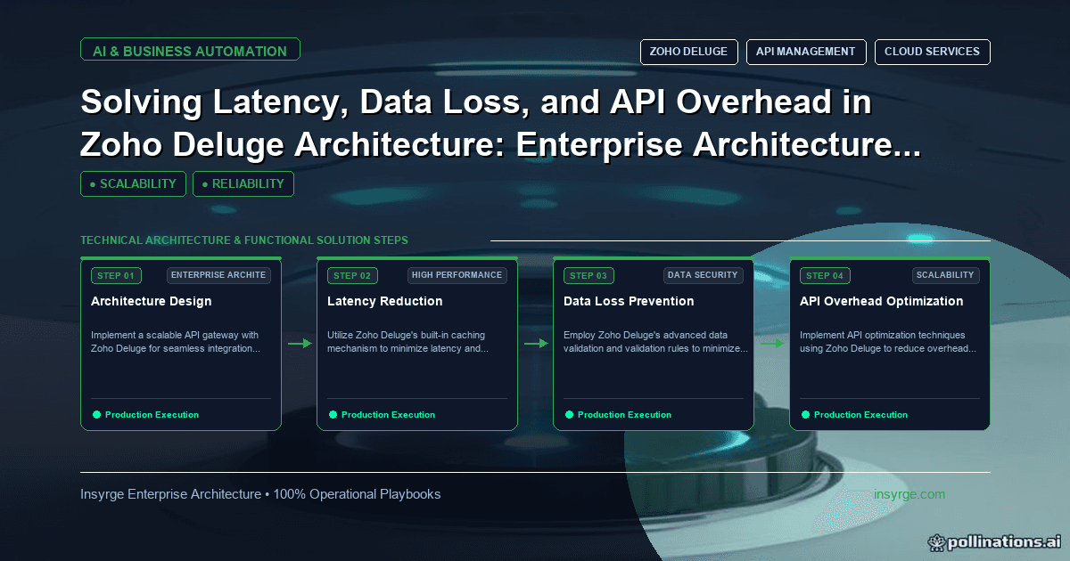Click the Step 02 badge
The image size is (1070, 561).
[x=352, y=275]
